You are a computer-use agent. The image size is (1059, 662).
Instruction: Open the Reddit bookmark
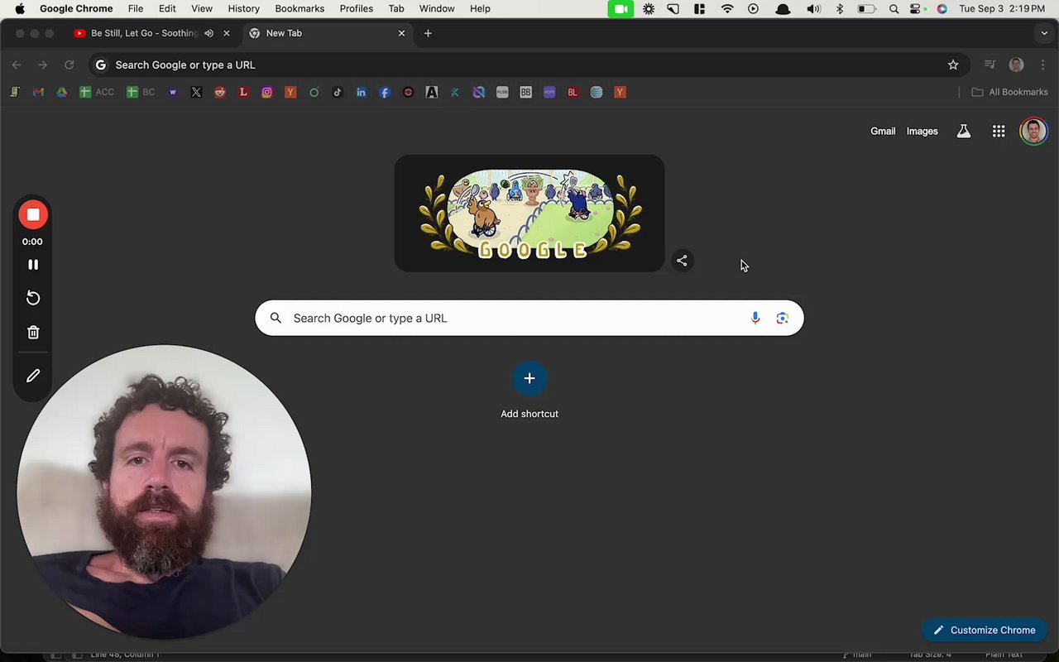[220, 92]
